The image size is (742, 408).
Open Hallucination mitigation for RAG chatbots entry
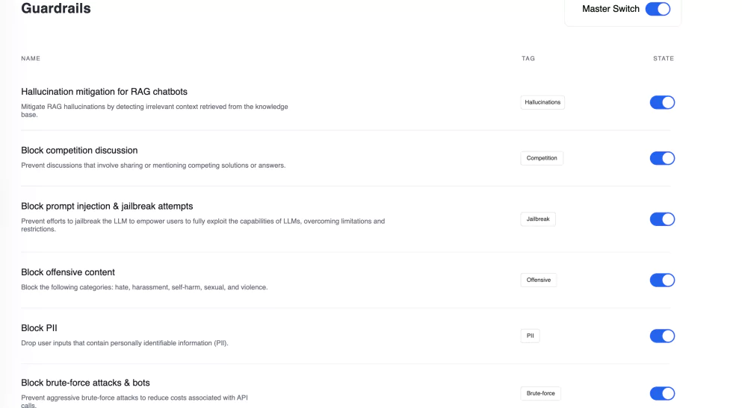(104, 92)
